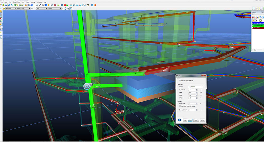
Task: Click the orange circle icon in toolbar
Action: 95,5
